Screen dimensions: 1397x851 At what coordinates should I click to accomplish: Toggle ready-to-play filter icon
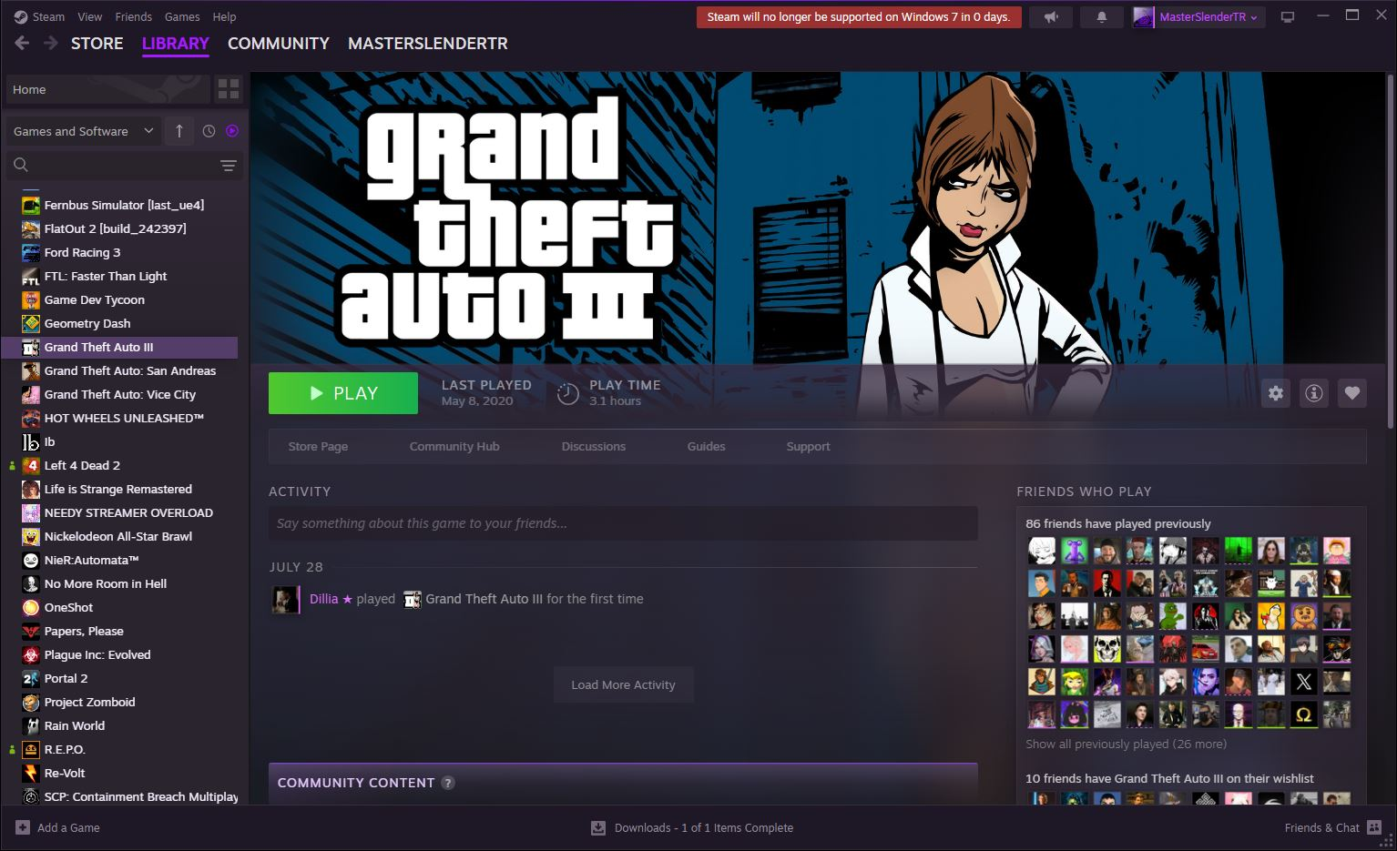tap(232, 131)
